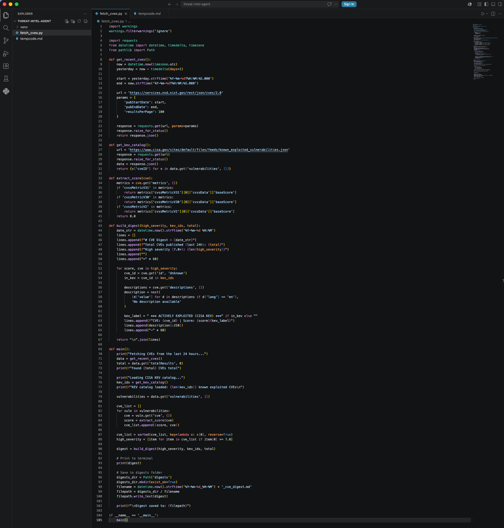The image size is (504, 528).
Task: Create a new folder in the explorer
Action: (x=73, y=21)
